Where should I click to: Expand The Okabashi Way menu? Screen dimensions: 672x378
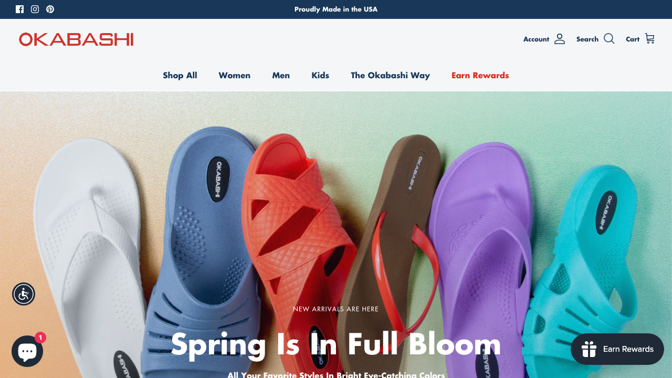(x=391, y=75)
